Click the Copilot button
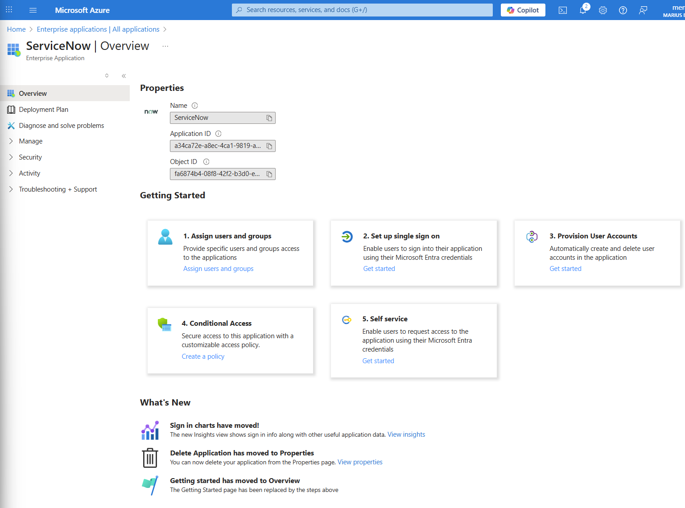685x508 pixels. pos(523,10)
